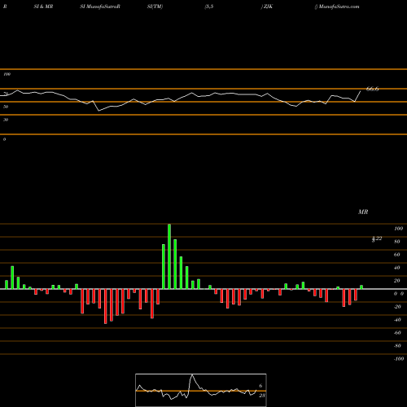
Task: Click the 66.6 RSI value label
Action: [x=372, y=89]
